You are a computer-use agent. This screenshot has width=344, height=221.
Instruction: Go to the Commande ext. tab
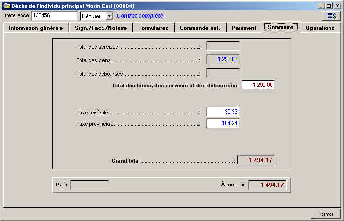point(200,28)
